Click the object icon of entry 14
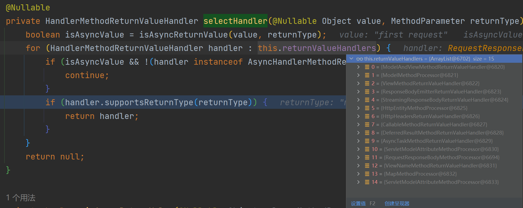 coord(367,182)
